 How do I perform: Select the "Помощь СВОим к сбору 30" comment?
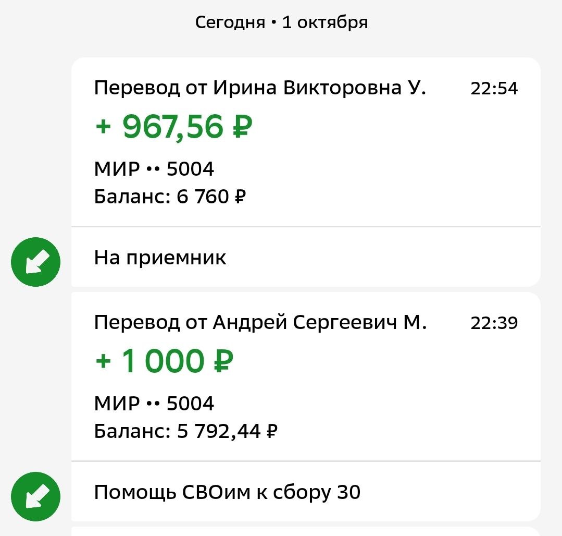tap(227, 492)
